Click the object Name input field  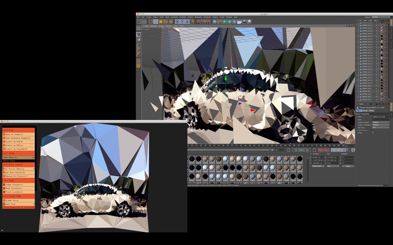tap(381, 117)
